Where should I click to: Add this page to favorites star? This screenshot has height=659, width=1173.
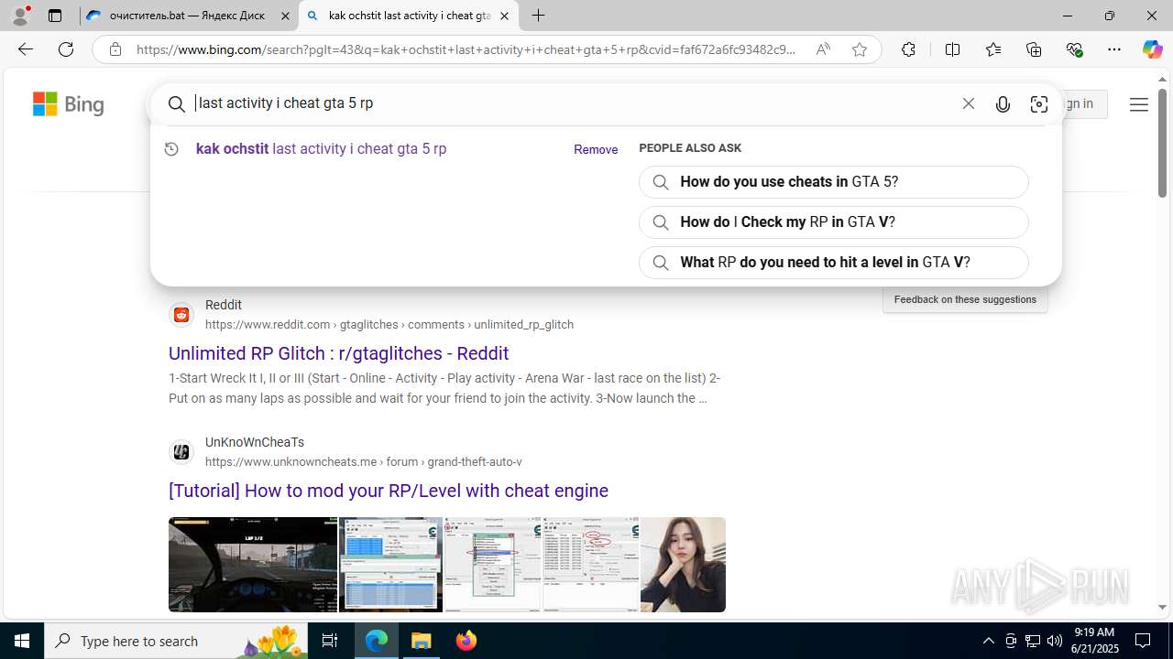(x=859, y=49)
